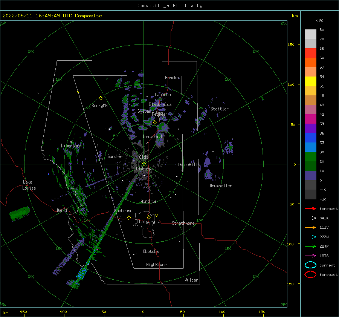Click the Vulcan label

(191, 280)
